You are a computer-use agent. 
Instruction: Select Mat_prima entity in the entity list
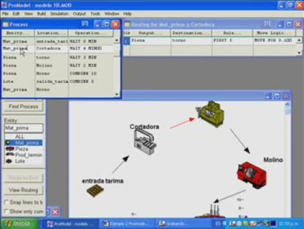pyautogui.click(x=24, y=143)
